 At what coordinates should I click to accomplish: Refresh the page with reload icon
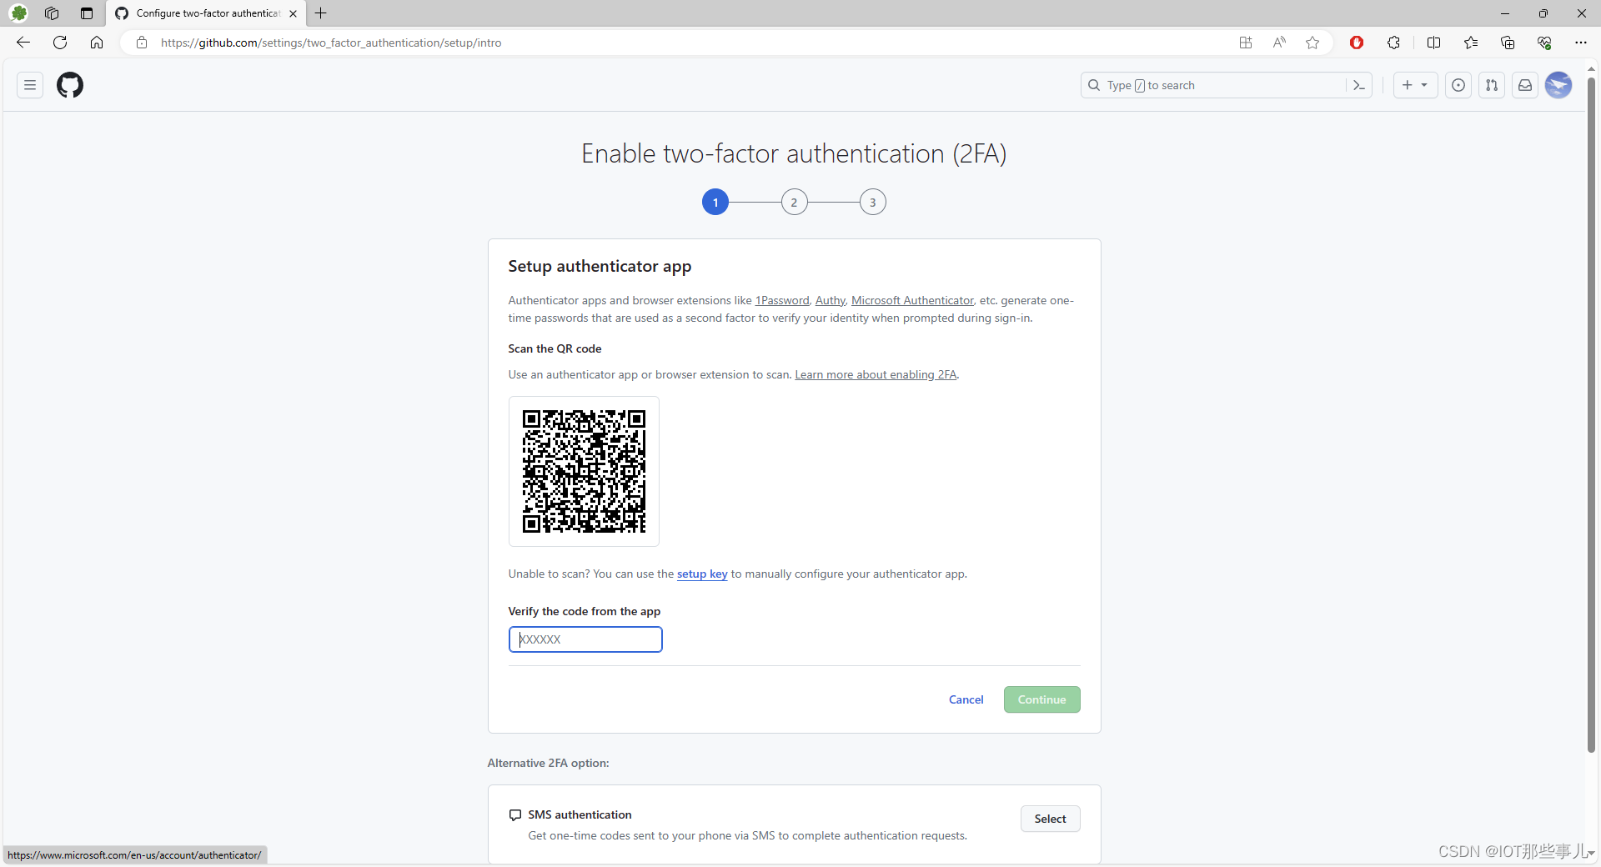(x=60, y=43)
